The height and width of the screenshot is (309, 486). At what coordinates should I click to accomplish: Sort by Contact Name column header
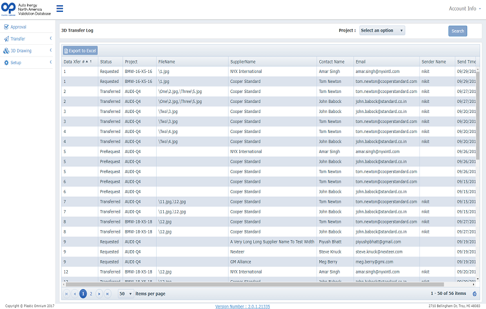[x=335, y=62]
